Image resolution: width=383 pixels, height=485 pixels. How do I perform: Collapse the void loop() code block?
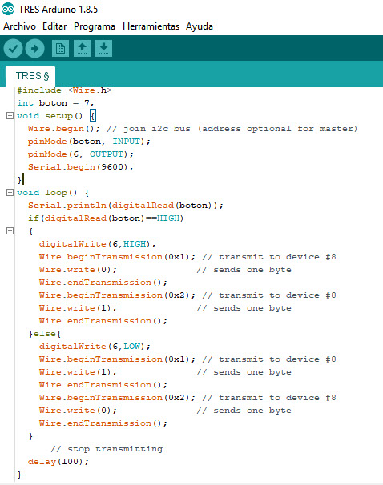10,192
